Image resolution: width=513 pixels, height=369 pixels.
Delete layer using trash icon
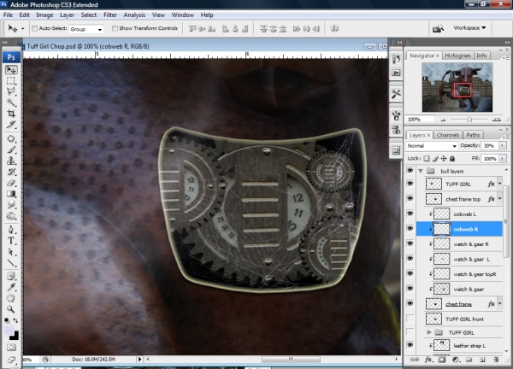click(496, 360)
